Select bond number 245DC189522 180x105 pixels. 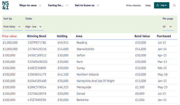tap(37, 55)
